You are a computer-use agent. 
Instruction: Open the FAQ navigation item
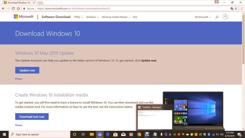(135, 17)
